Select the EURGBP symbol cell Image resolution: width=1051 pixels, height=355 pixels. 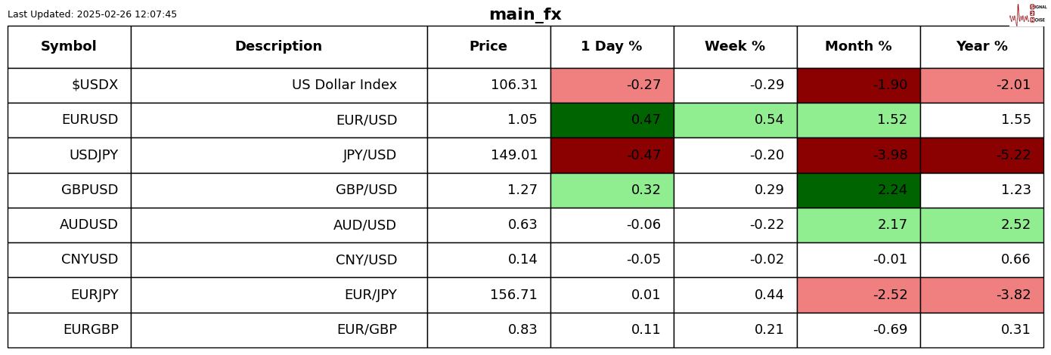click(x=91, y=330)
